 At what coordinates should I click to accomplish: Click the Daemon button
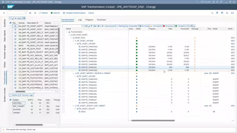click(x=56, y=13)
